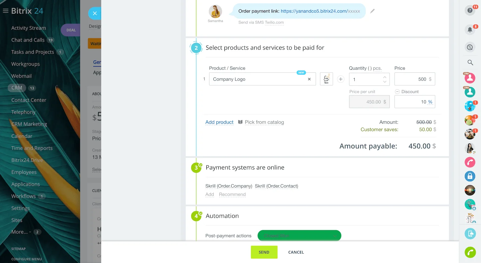
Task: Open the notifications bell icon
Action: coord(470,30)
